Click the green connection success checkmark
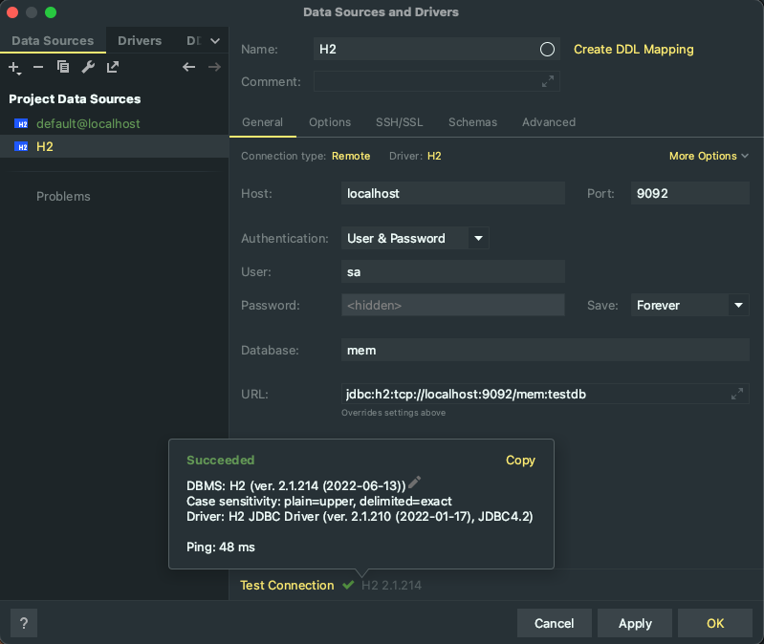764x644 pixels. [348, 585]
